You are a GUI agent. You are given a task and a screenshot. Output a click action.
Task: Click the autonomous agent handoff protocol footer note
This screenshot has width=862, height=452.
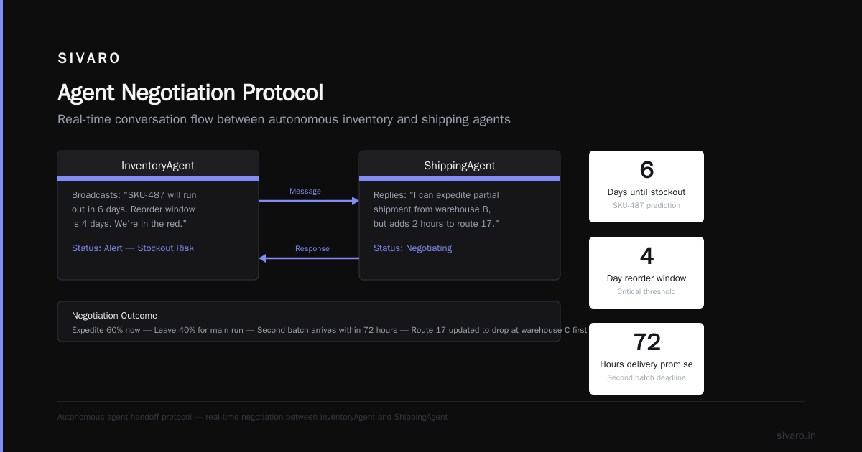253,417
